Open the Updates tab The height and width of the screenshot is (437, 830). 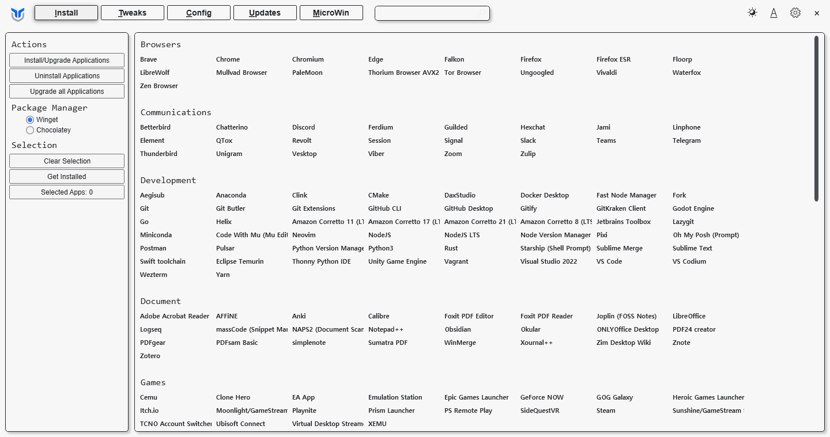click(265, 13)
